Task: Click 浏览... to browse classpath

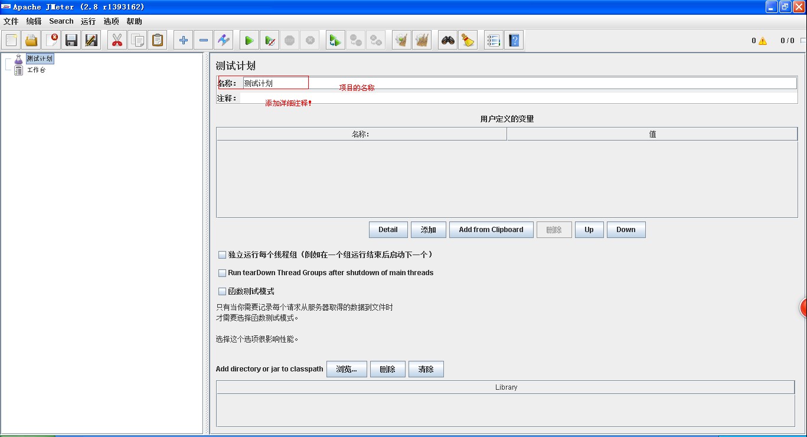Action: [x=347, y=369]
